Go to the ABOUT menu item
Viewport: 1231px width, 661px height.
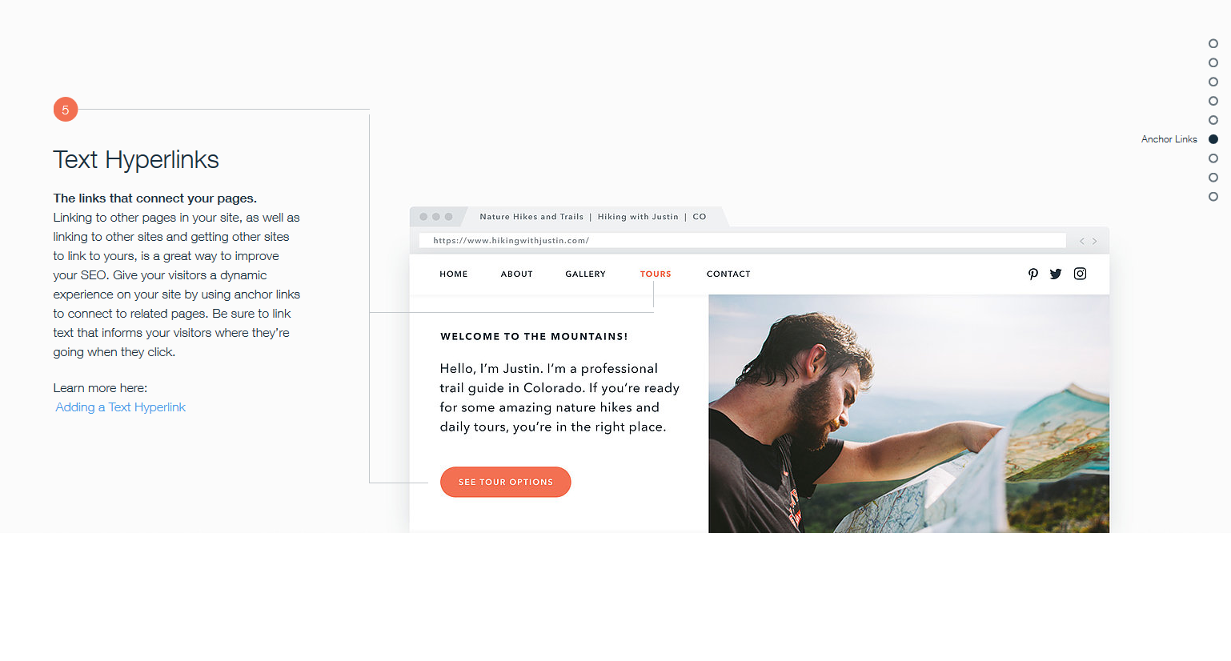pyautogui.click(x=516, y=274)
